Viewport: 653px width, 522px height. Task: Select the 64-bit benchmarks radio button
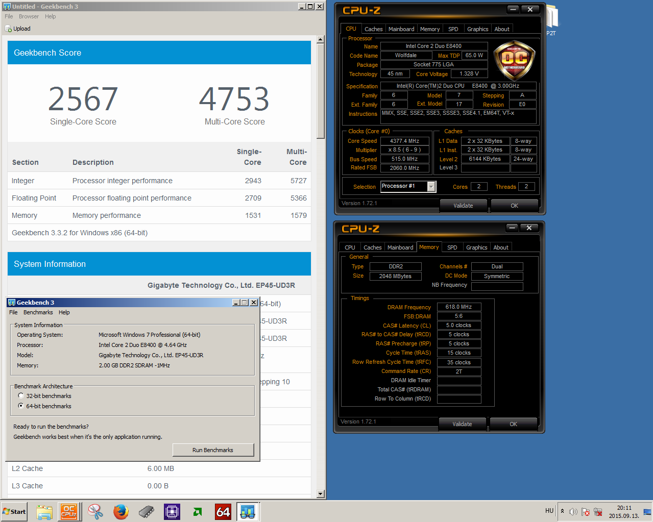(20, 406)
